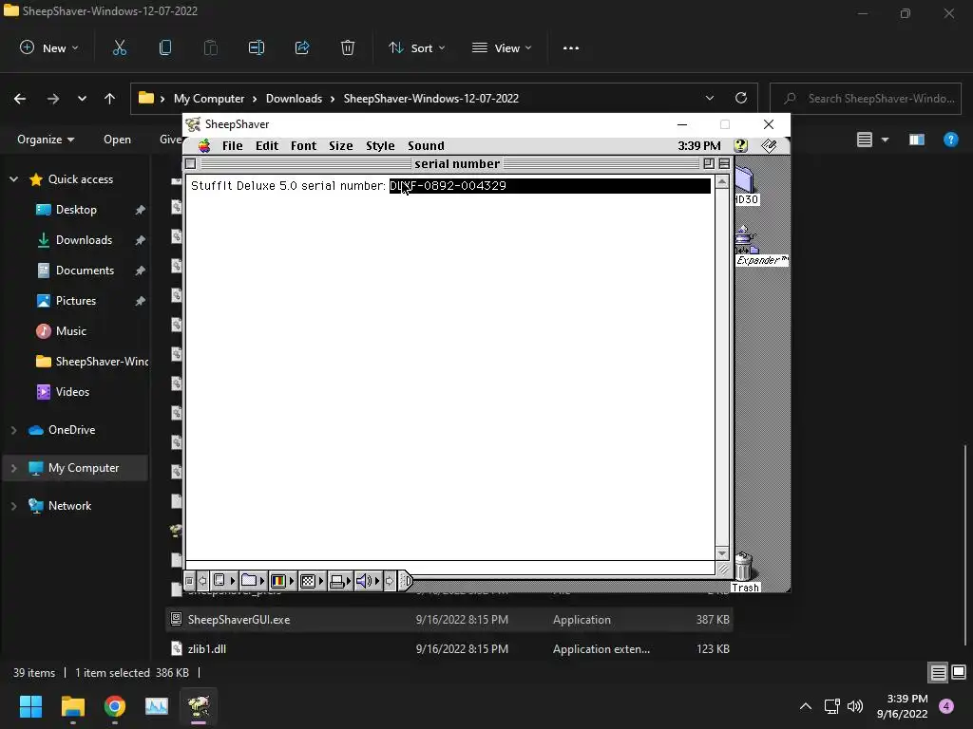The width and height of the screenshot is (973, 729).
Task: Open the Printer selector Control Strip module
Action: [x=340, y=581]
